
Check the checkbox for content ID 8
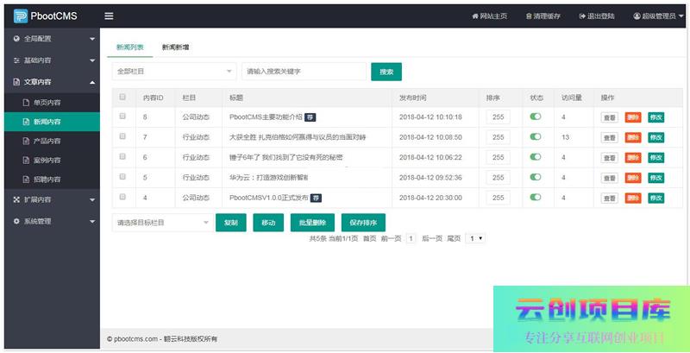click(x=122, y=117)
